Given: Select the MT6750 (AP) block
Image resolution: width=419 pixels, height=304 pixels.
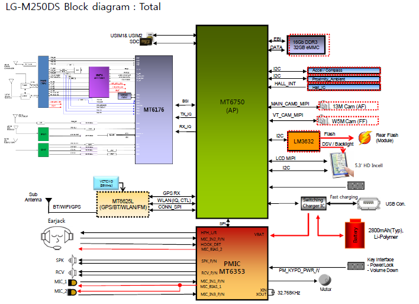Looking at the screenshot, I should [232, 122].
